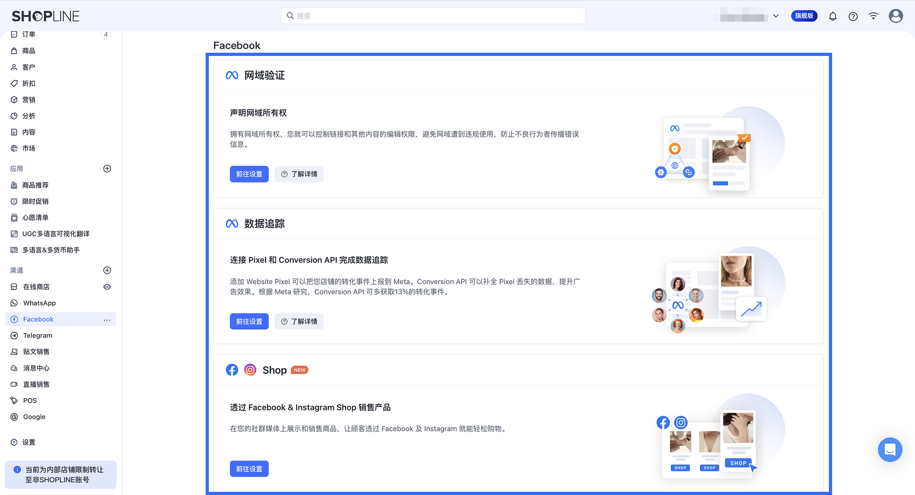Click the Shop illustration image
915x495 pixels.
tap(721, 436)
